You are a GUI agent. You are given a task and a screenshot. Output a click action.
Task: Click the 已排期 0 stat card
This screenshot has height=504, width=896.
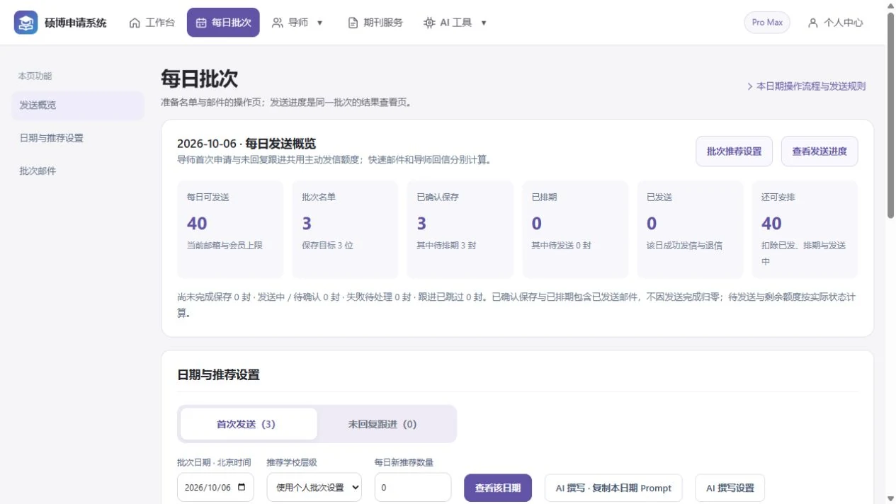point(575,229)
